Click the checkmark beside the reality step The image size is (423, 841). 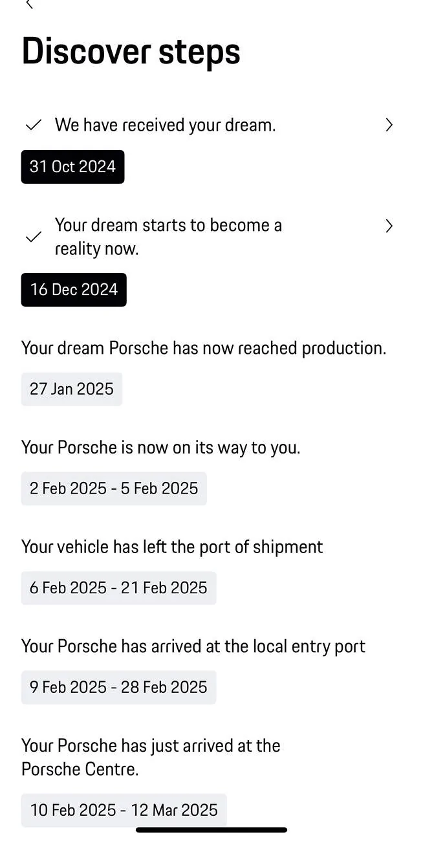tap(34, 237)
